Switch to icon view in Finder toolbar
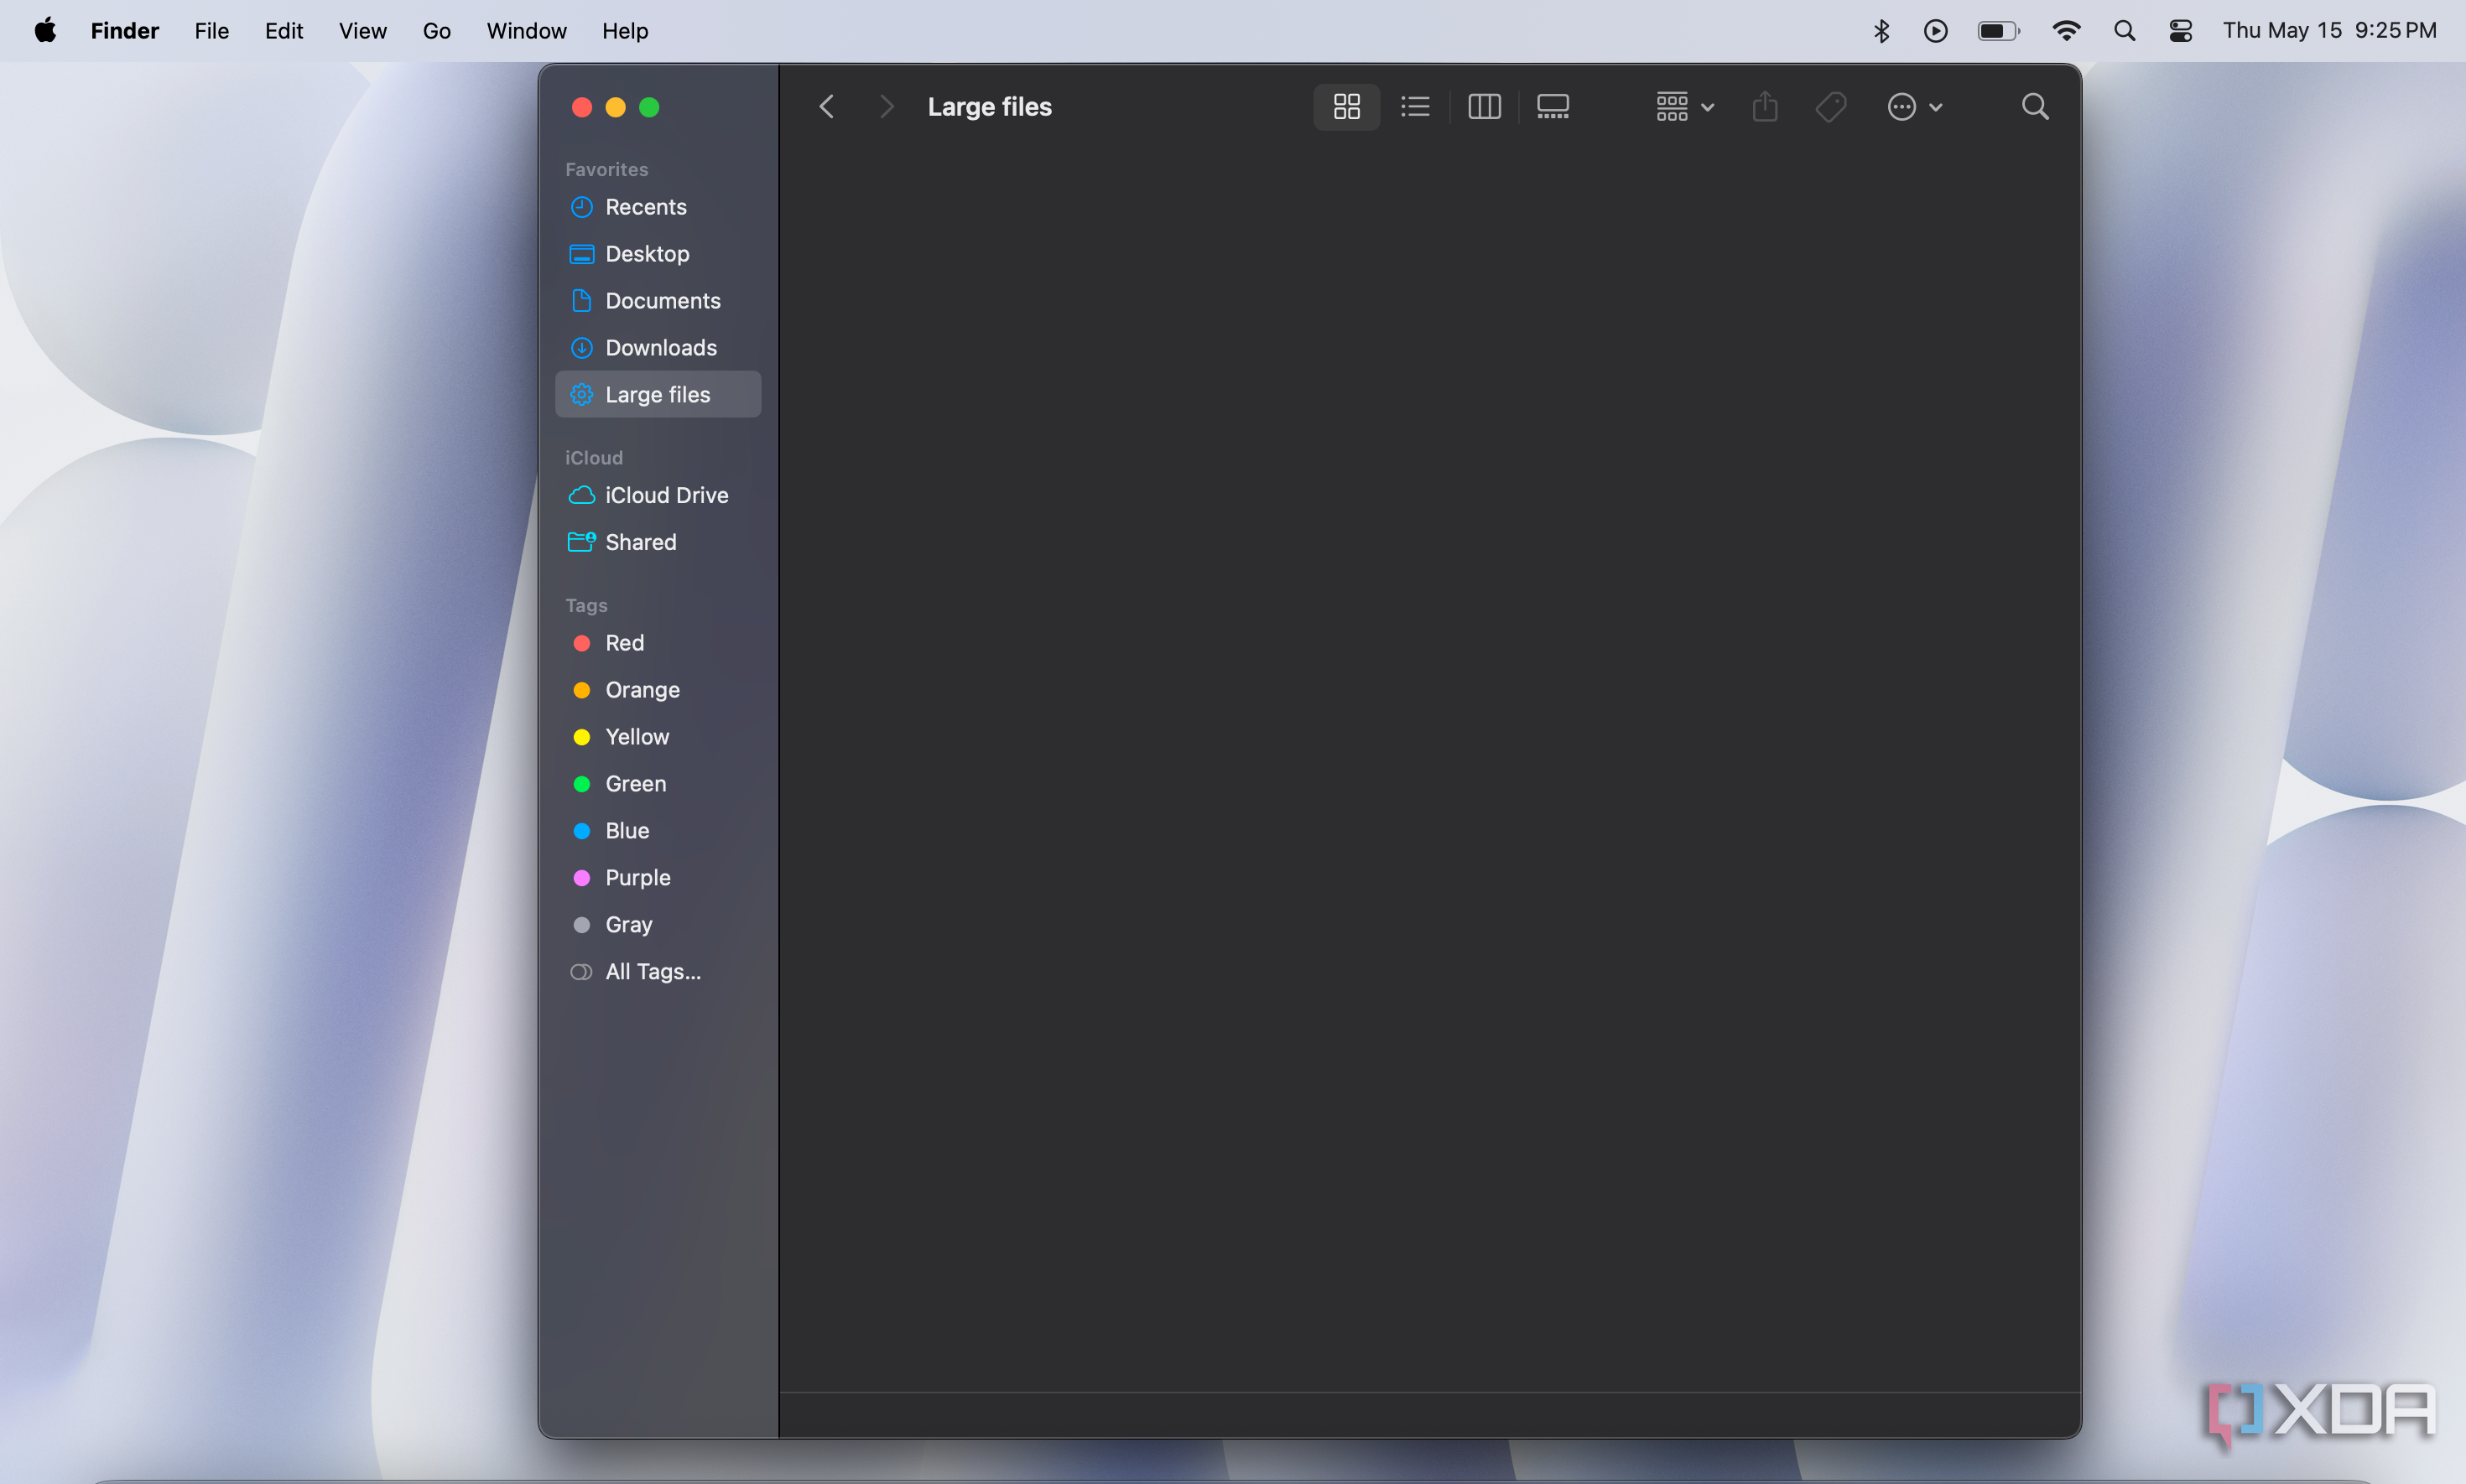The height and width of the screenshot is (1484, 2466). pyautogui.click(x=1346, y=107)
